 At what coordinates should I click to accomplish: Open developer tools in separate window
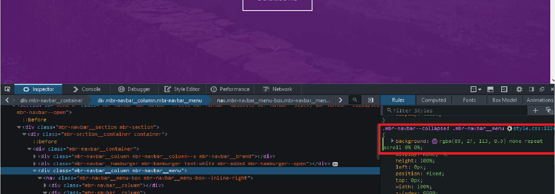pyautogui.click(x=542, y=89)
